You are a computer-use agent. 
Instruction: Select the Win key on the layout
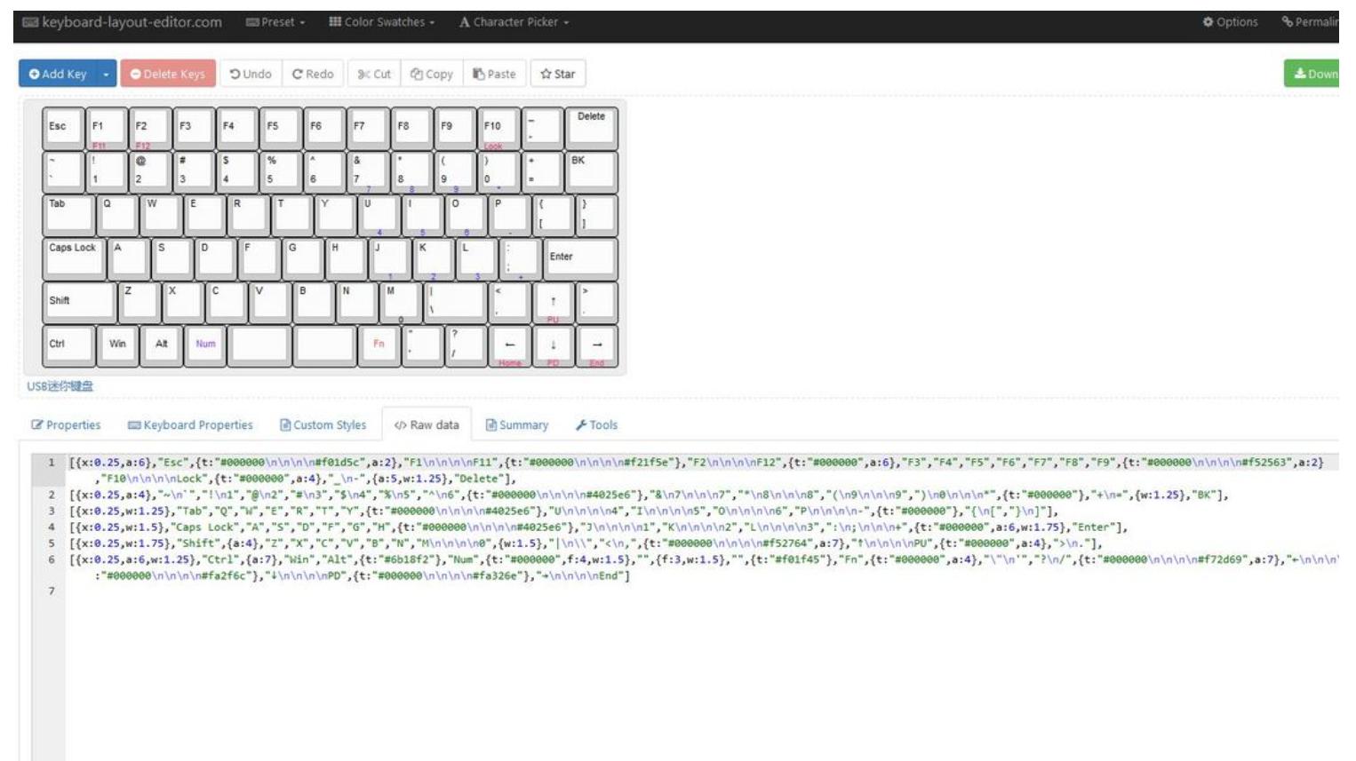coord(117,345)
